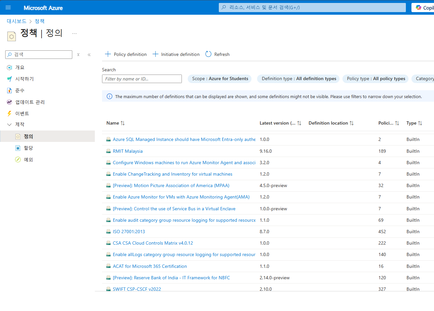Open the Azure portal hamburger menu
The width and height of the screenshot is (434, 311).
(8, 8)
